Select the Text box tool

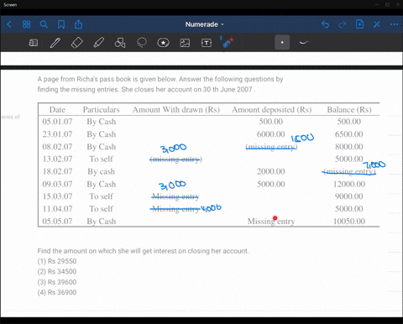[x=207, y=43]
